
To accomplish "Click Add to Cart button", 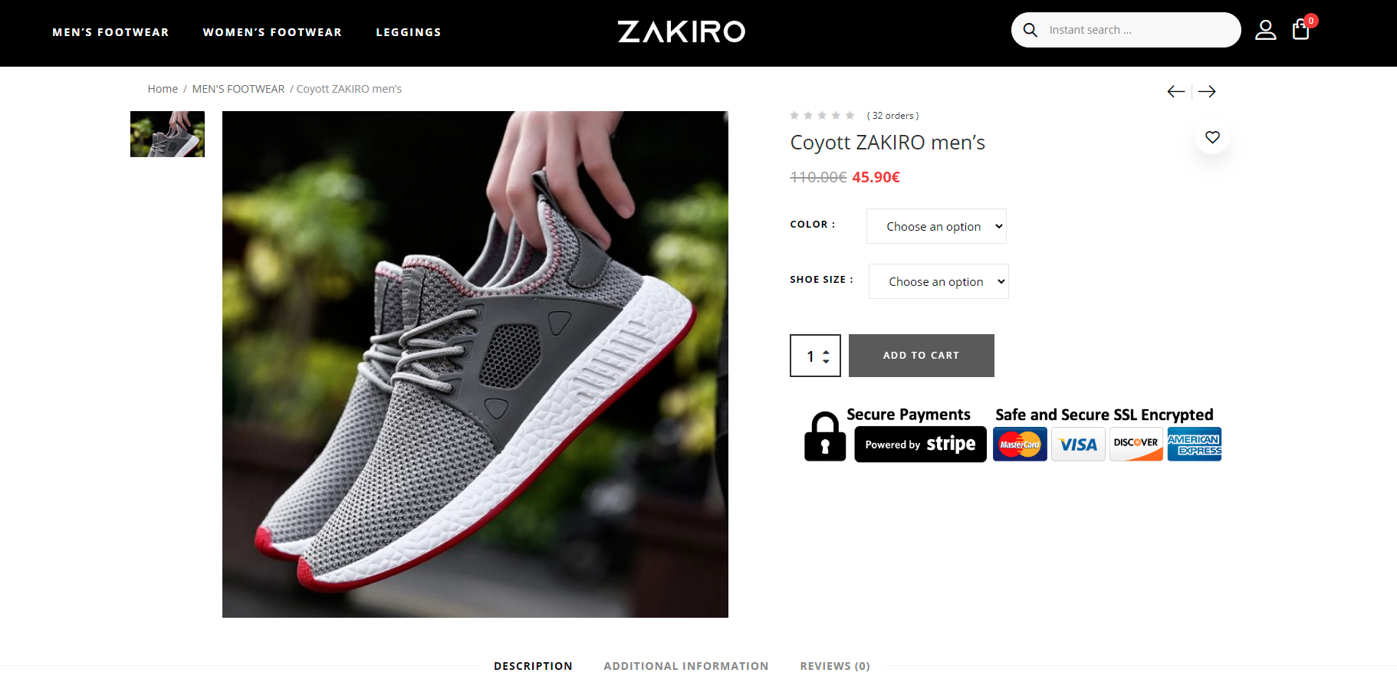I will coord(922,356).
